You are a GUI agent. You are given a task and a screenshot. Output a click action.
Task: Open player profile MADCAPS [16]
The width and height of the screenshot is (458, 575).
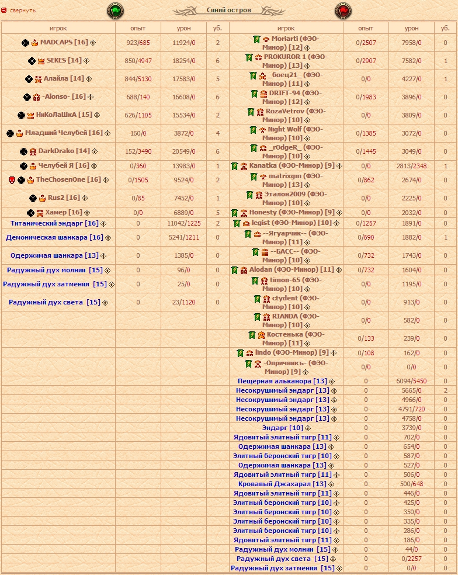click(x=64, y=42)
